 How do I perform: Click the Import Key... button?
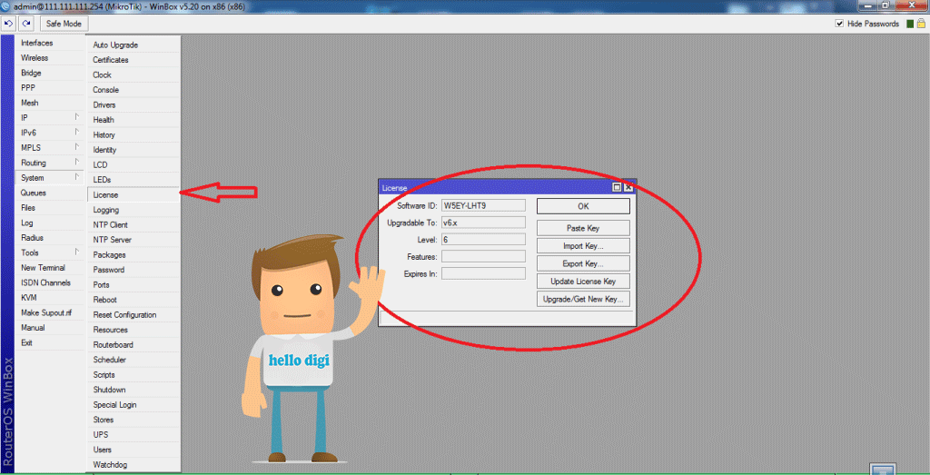[583, 245]
